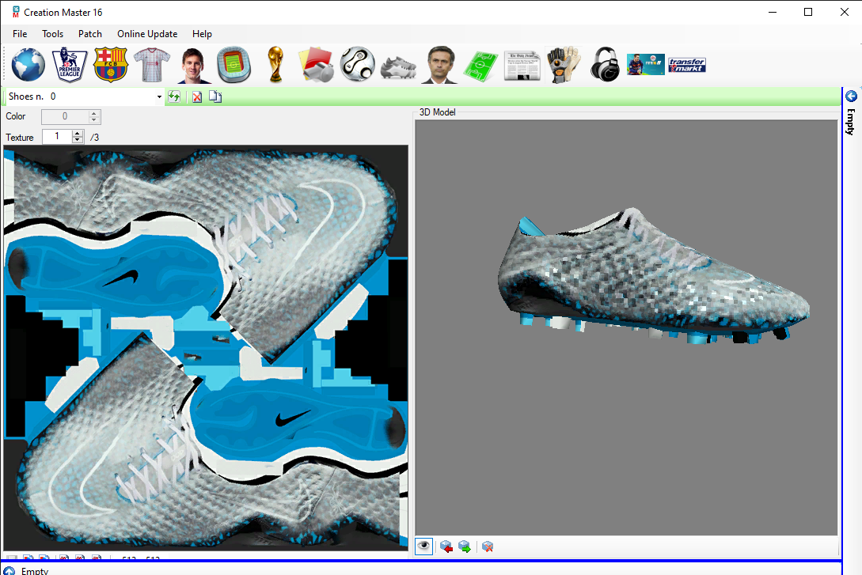Click the "3D Model" group label
The image size is (862, 575).
(438, 112)
